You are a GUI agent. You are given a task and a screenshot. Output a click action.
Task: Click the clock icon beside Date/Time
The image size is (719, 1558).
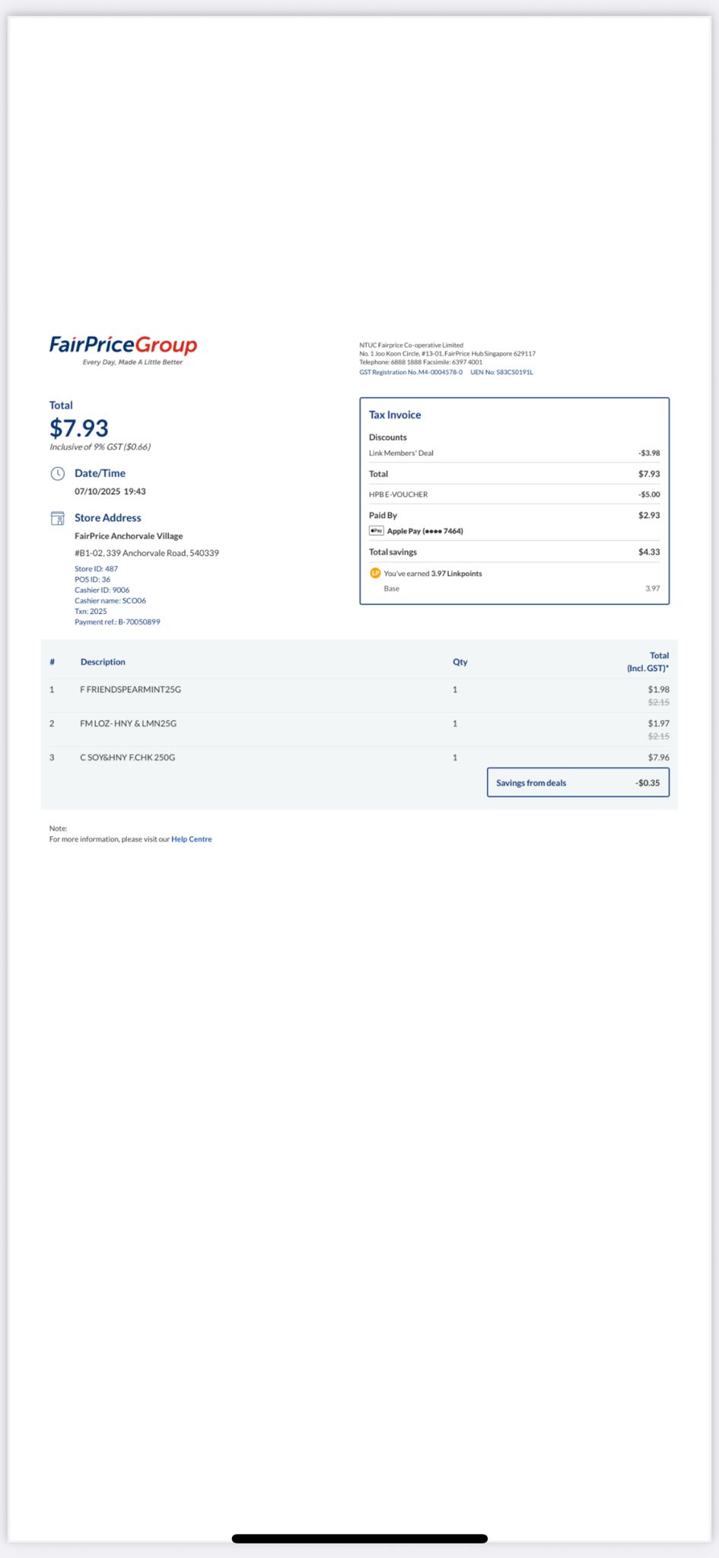click(58, 474)
